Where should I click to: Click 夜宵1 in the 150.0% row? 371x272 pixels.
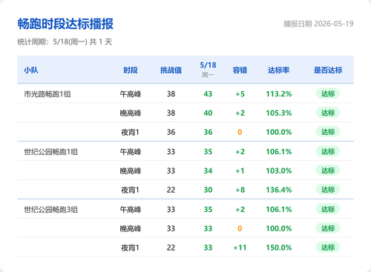click(131, 248)
